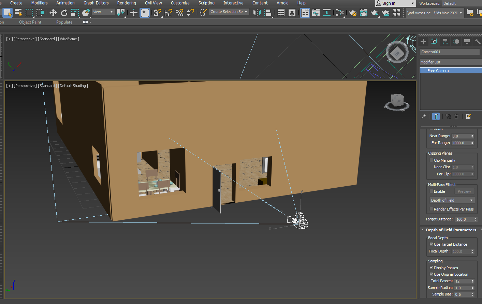Viewport: 482px width, 304px height.
Task: Toggle Show End Result button
Action: (436, 116)
